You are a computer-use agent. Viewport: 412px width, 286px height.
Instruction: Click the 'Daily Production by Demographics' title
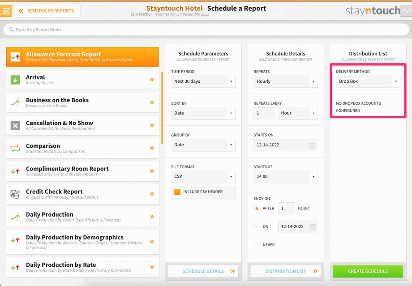pos(75,237)
